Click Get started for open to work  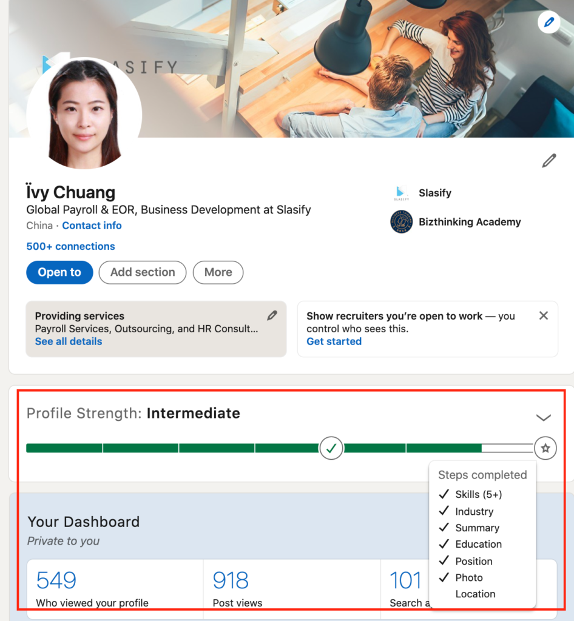(334, 341)
